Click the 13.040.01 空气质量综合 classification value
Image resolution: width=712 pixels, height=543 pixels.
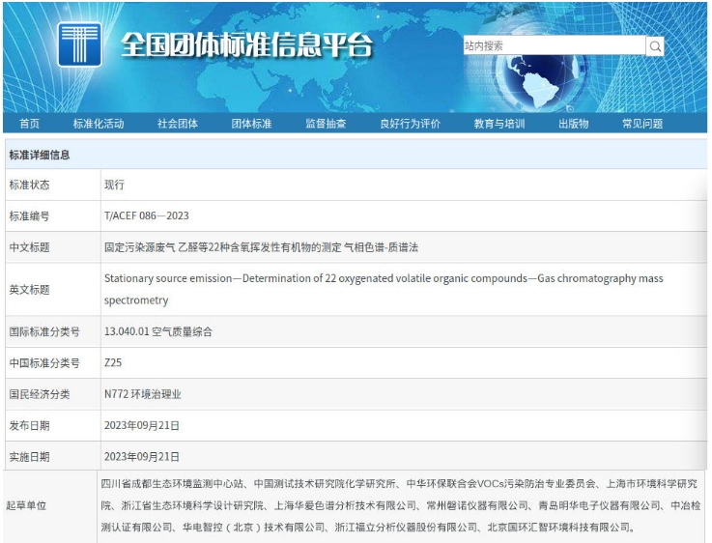(157, 331)
